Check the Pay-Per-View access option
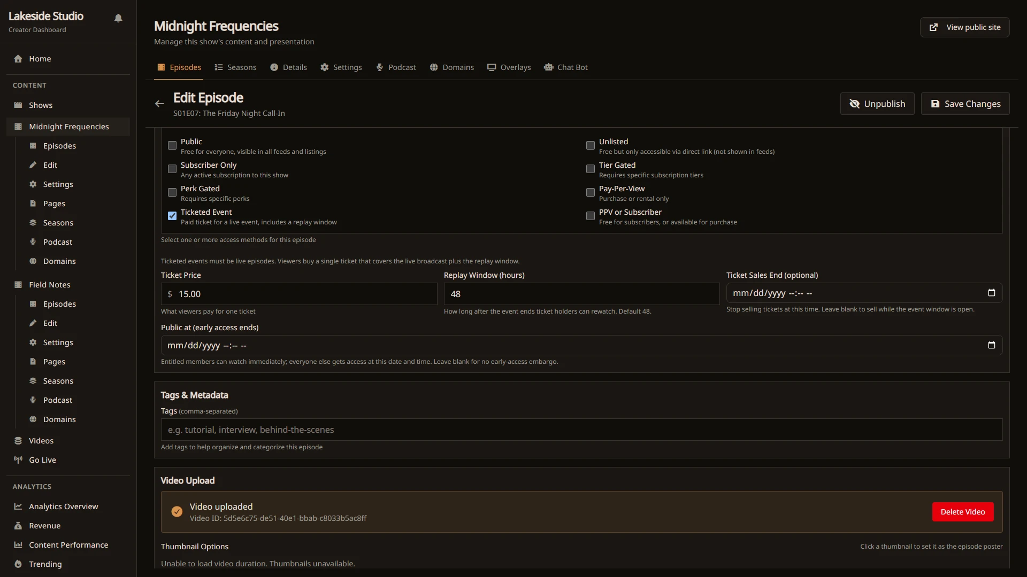The width and height of the screenshot is (1027, 577). coord(591,192)
